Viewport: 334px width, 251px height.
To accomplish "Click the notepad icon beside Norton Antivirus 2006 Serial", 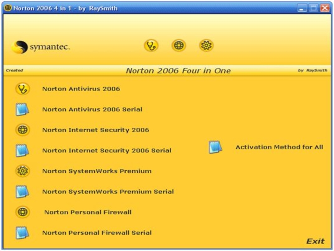I will (23, 109).
